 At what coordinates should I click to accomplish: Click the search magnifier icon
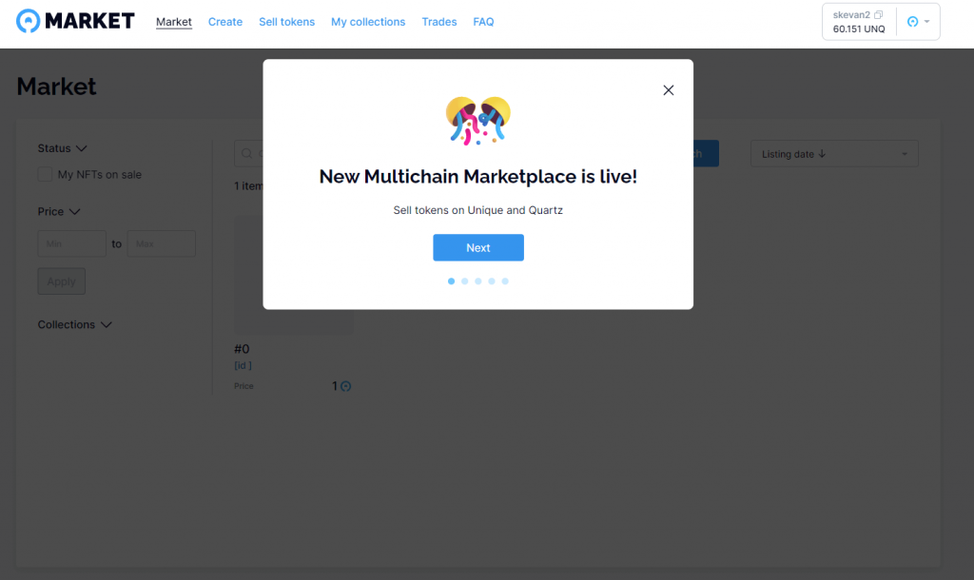click(246, 153)
